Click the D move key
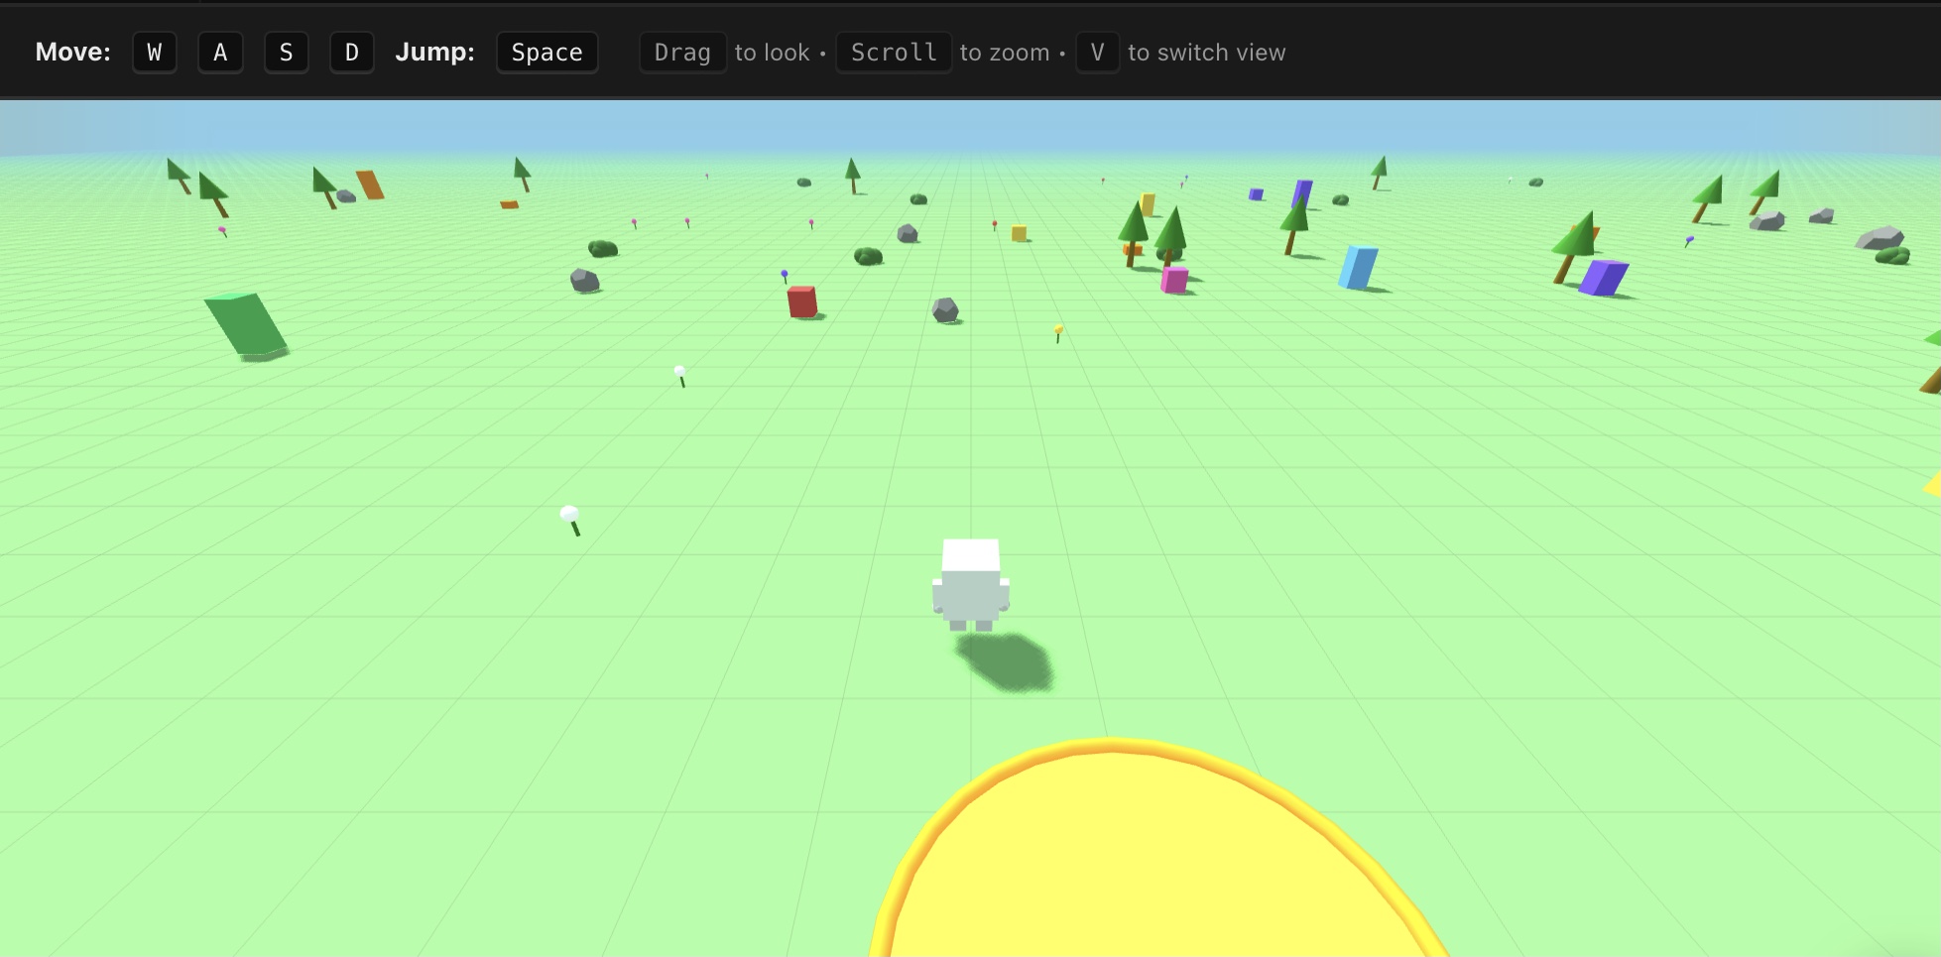Viewport: 1941px width, 957px height. [x=351, y=53]
